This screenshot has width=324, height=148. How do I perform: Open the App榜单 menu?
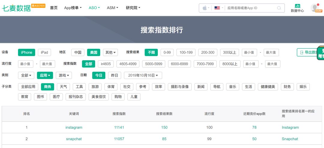click(73, 8)
